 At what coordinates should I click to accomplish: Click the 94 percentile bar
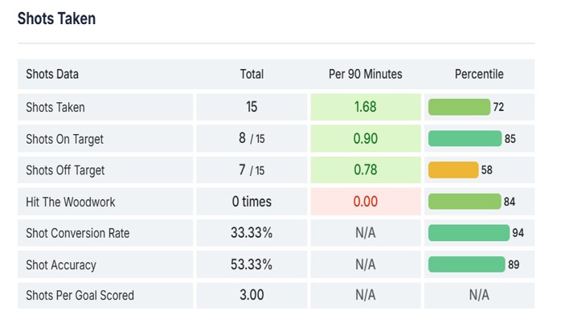(x=469, y=233)
